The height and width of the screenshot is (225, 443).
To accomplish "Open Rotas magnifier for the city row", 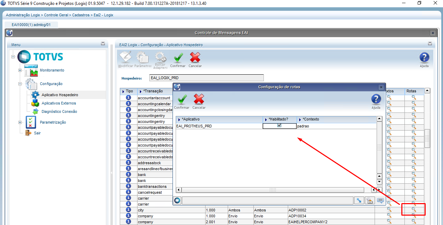I will [x=414, y=210].
